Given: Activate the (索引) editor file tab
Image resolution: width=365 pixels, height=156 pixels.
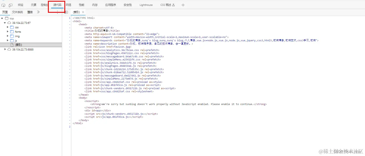Looking at the screenshot, I should point(76,12).
